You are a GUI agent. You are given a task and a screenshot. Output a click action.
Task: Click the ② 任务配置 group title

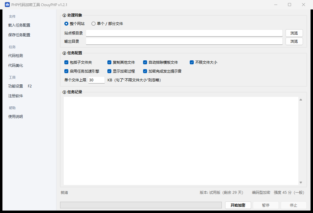72,53
